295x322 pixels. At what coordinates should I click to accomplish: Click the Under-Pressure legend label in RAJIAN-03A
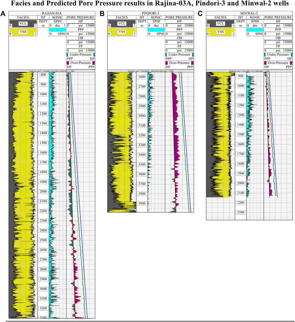tap(81, 54)
